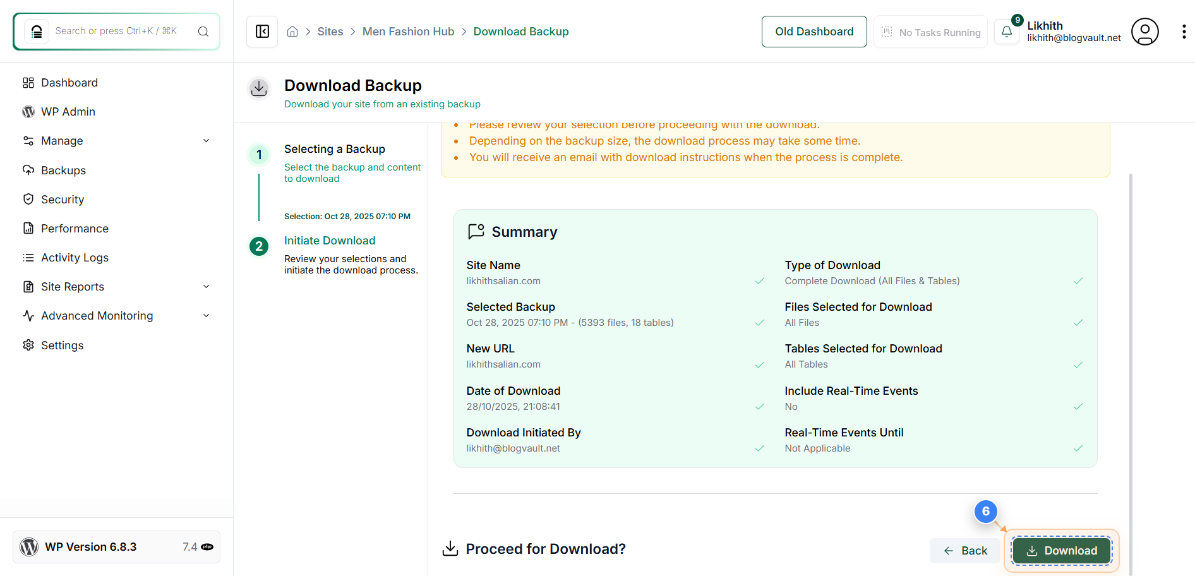The width and height of the screenshot is (1195, 576).
Task: Select the Security shield icon
Action: tap(28, 199)
